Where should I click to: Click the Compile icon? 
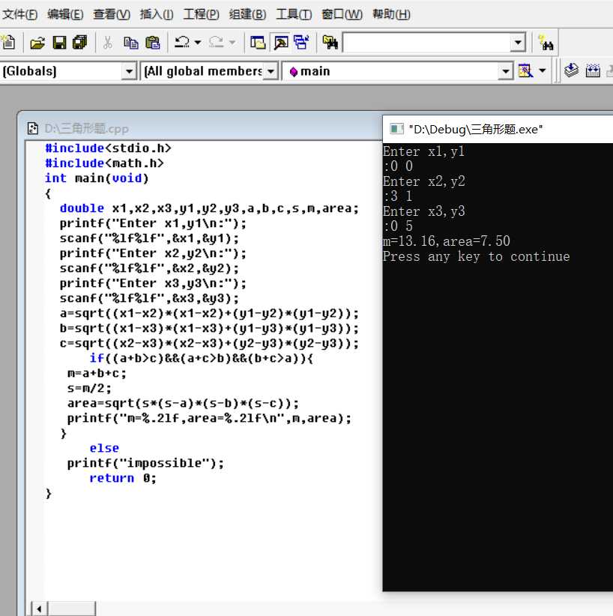[571, 70]
